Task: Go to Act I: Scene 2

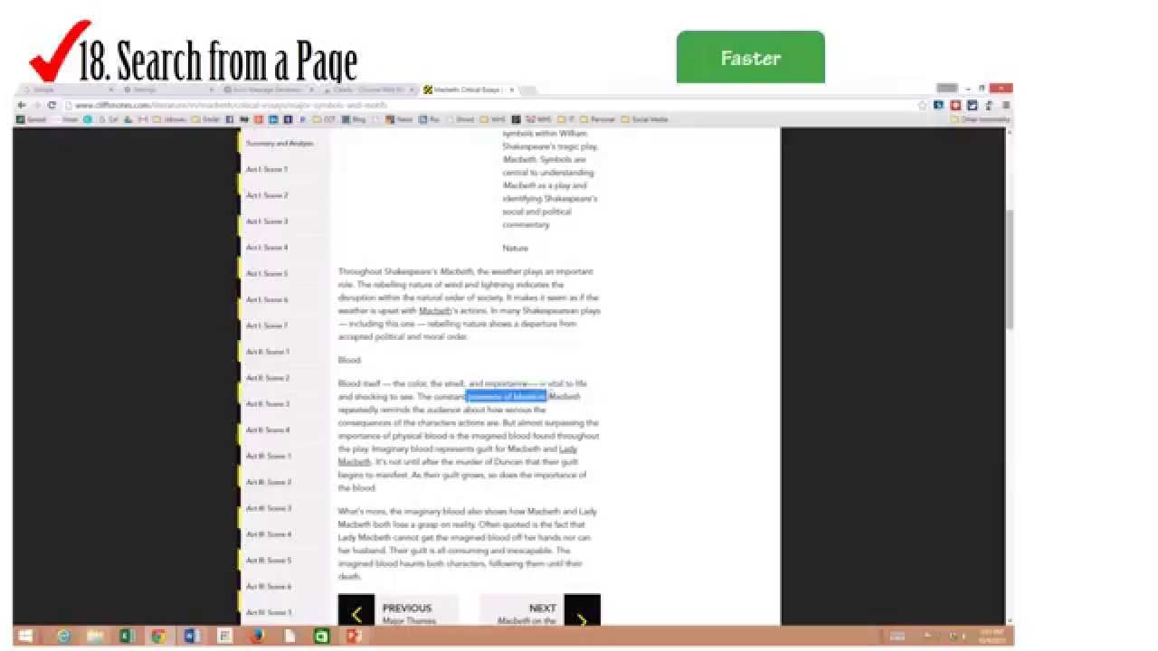Action: [267, 195]
